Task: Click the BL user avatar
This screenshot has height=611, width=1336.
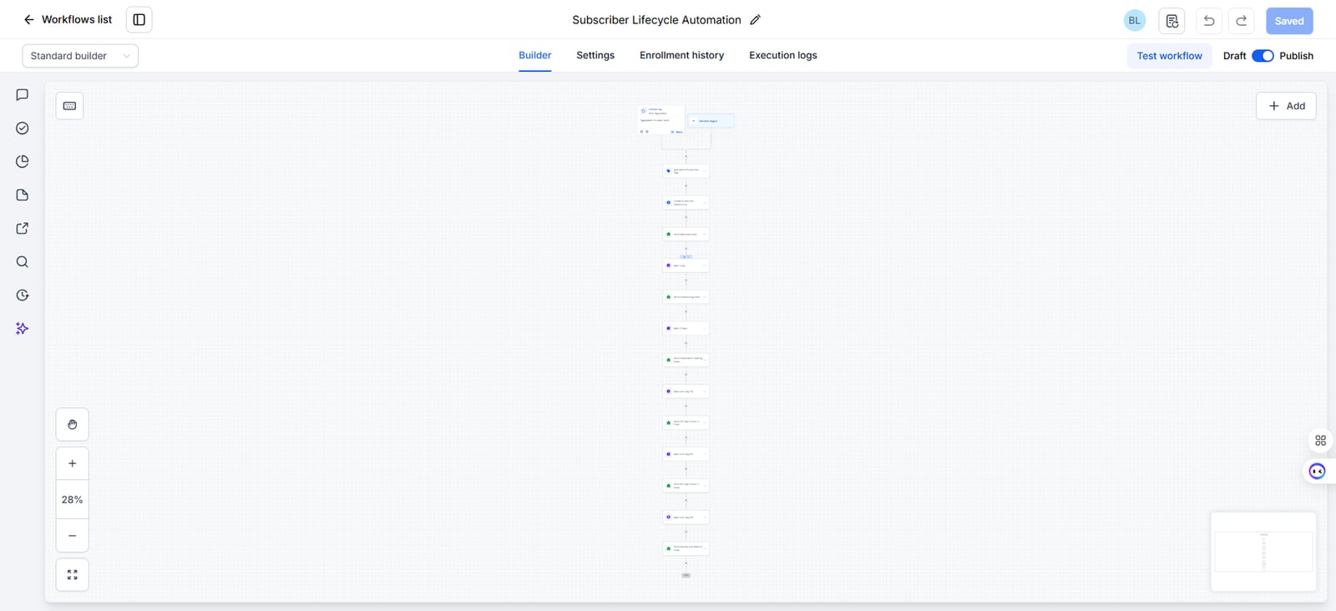Action: pos(1134,21)
